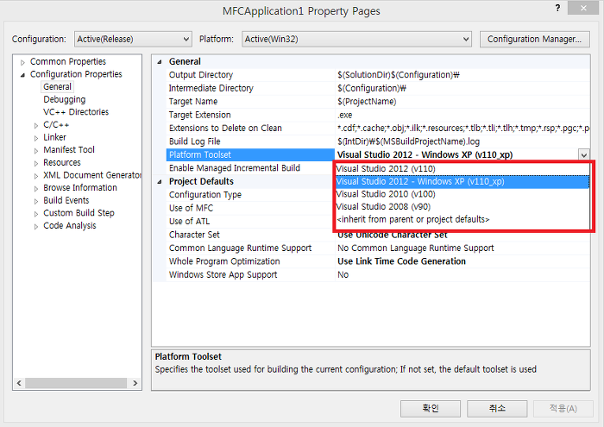Expand the Linker tree node
Viewport: 604px width, 427px height.
point(36,138)
